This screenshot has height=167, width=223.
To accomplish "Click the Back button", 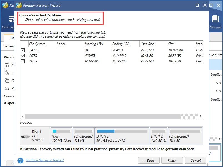I will 149,160.
